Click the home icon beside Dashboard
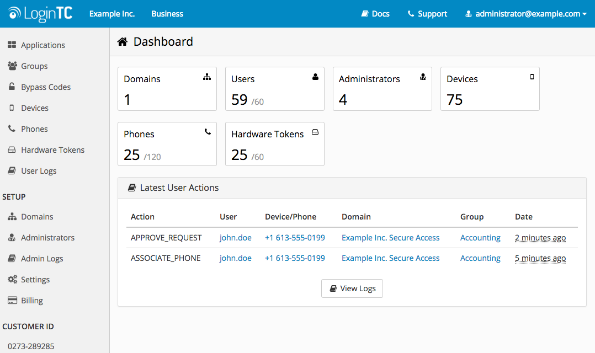595x353 pixels. (x=122, y=41)
